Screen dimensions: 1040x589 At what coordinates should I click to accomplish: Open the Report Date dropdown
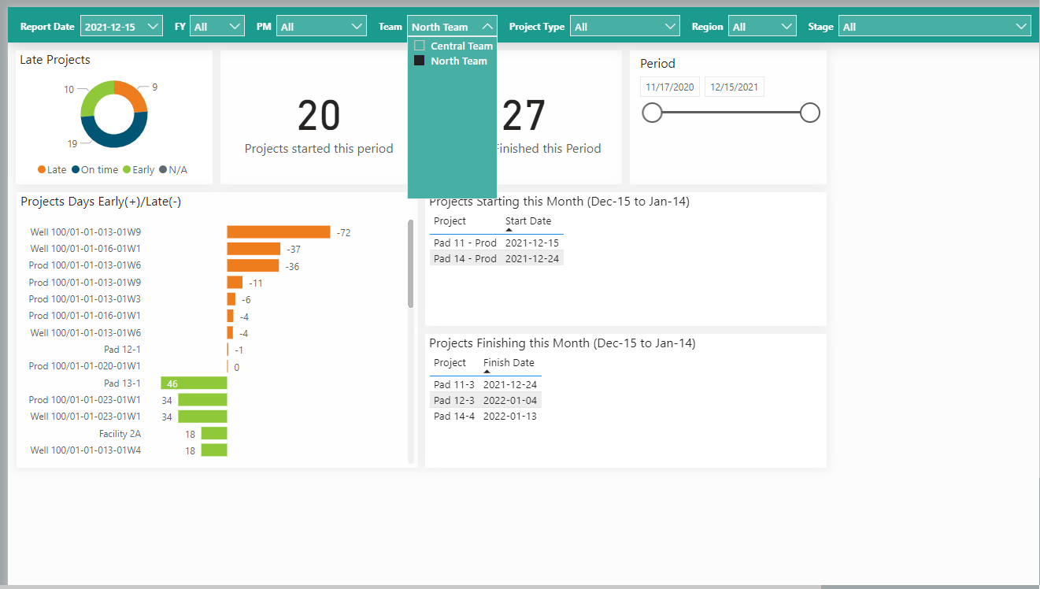(x=121, y=27)
